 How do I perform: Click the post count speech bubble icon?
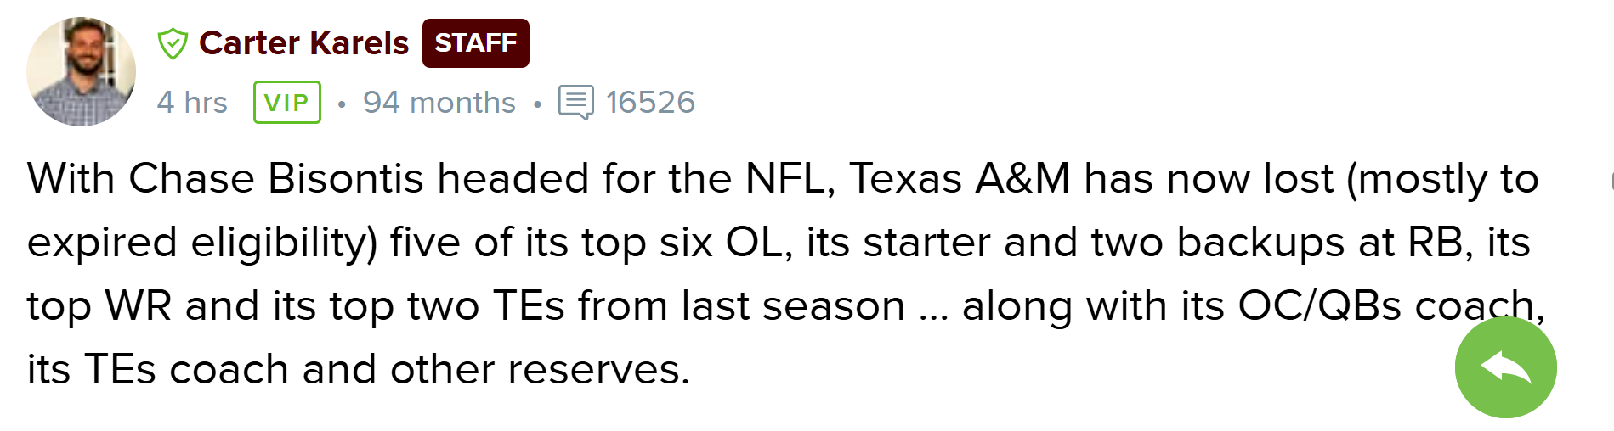(575, 103)
